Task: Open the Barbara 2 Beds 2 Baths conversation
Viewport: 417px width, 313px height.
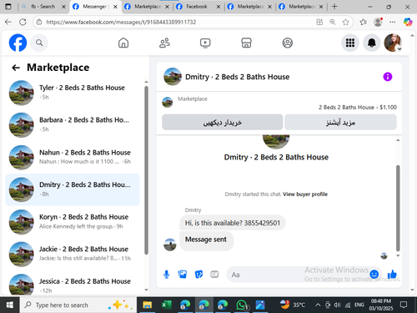Action: (73, 124)
